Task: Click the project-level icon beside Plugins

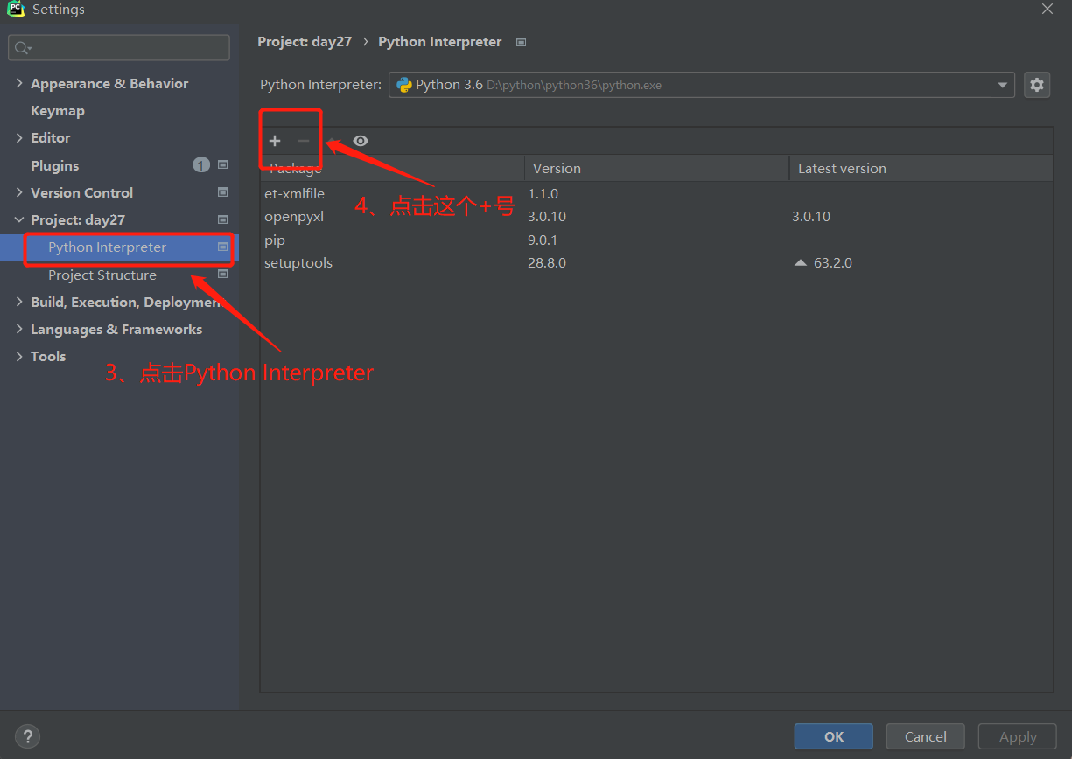Action: click(x=222, y=165)
